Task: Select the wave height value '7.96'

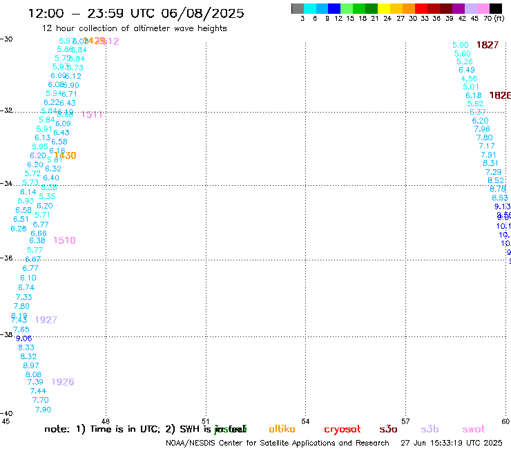Action: coord(482,128)
